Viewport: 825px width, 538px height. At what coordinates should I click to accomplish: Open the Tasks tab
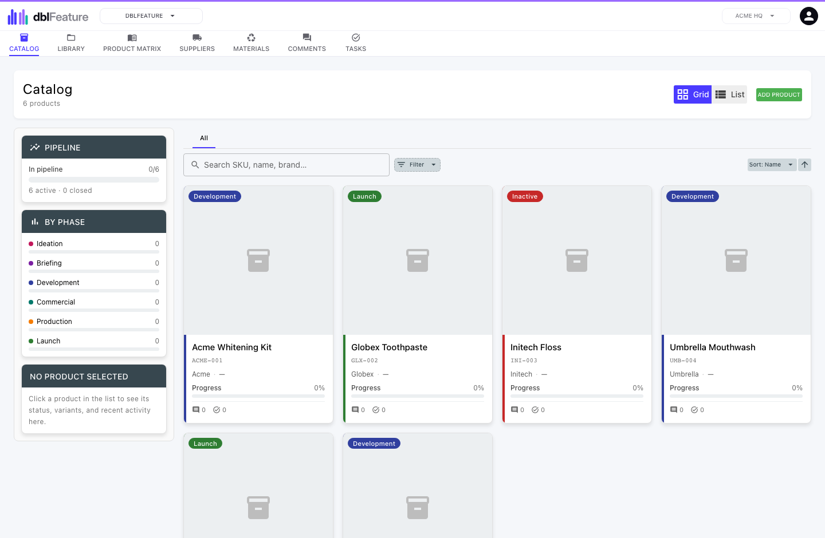click(356, 43)
